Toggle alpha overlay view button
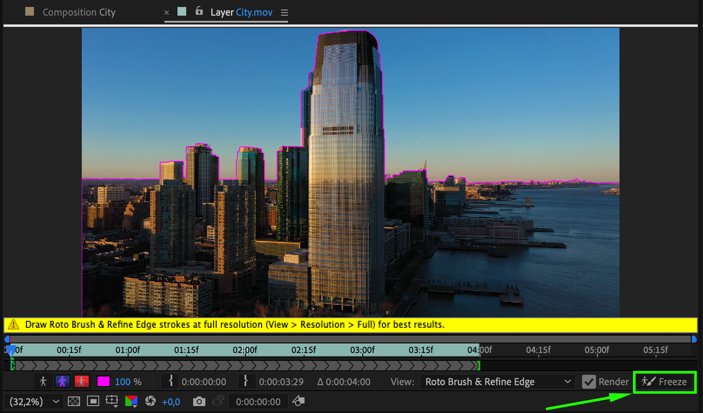Image resolution: width=703 pixels, height=413 pixels. 81,382
